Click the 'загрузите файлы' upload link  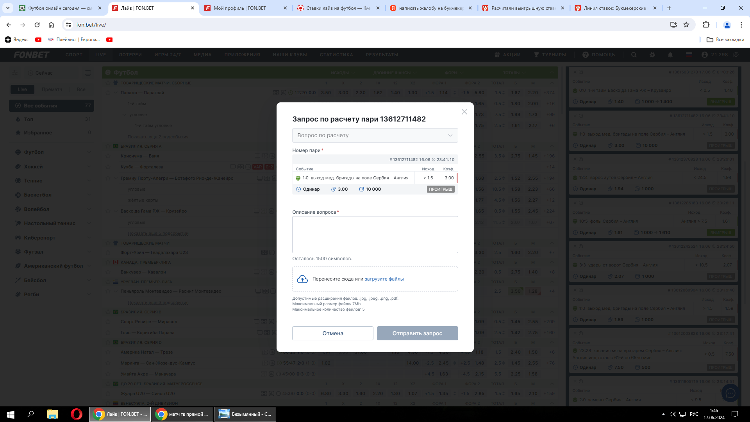click(x=384, y=279)
